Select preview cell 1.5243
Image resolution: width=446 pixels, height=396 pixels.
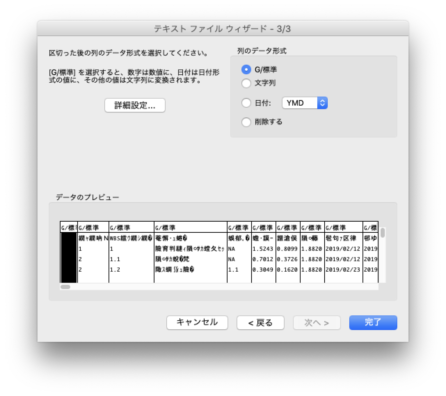coord(263,249)
